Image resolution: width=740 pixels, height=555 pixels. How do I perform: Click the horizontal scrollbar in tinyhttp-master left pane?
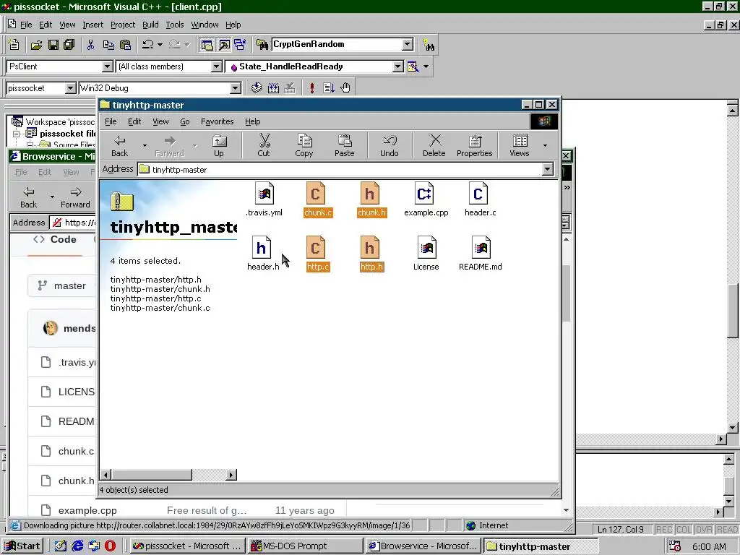[169, 475]
